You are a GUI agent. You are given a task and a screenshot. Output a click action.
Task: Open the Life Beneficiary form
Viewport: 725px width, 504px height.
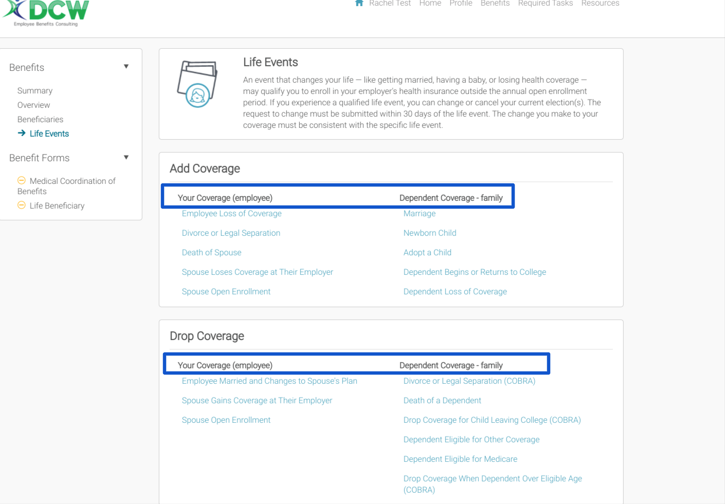(57, 206)
